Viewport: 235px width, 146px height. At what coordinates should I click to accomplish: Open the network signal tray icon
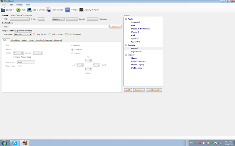click(x=212, y=143)
